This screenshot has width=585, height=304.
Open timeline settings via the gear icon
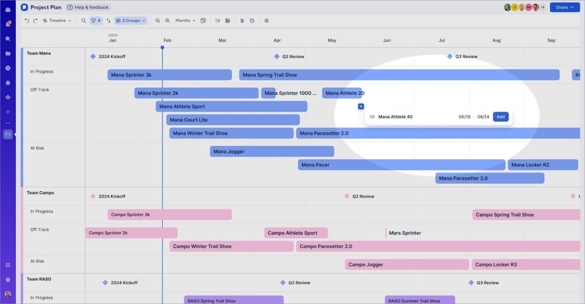coord(266,20)
